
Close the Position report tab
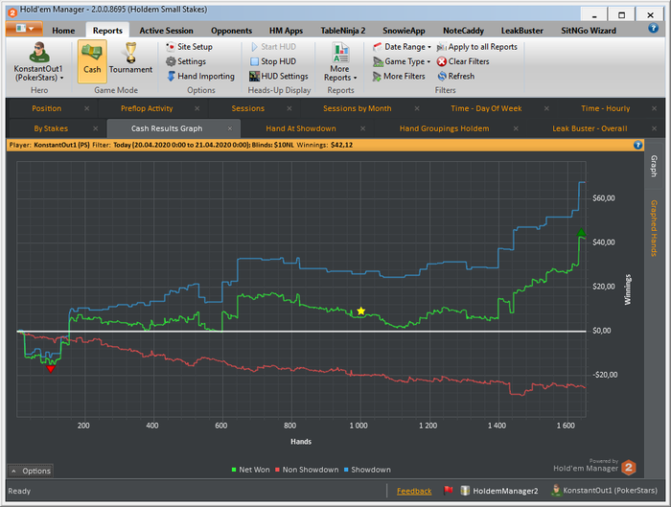(87, 108)
